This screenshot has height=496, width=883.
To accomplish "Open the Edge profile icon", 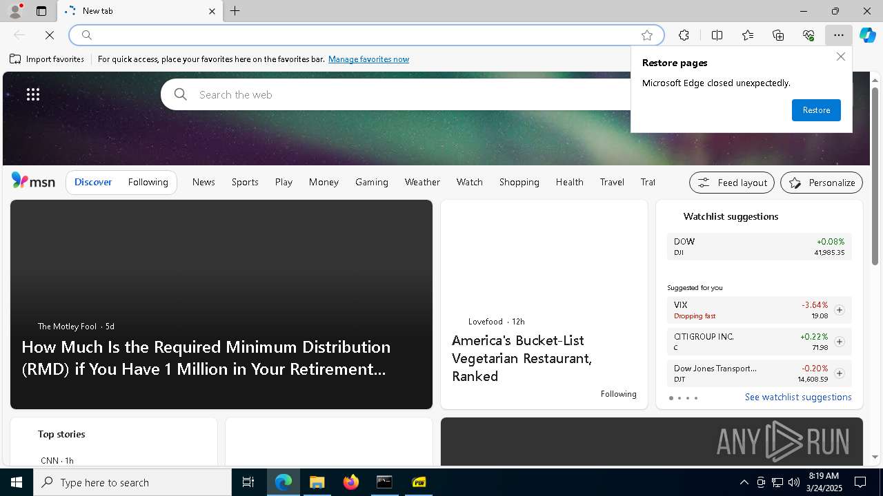I will click(14, 11).
